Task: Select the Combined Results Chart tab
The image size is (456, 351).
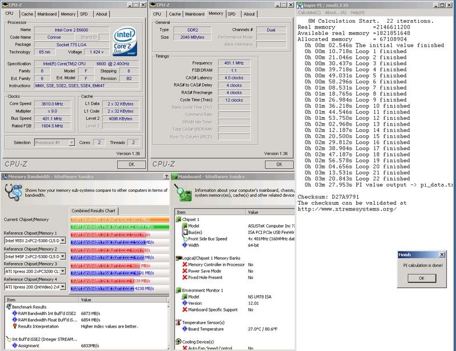Action: click(93, 211)
